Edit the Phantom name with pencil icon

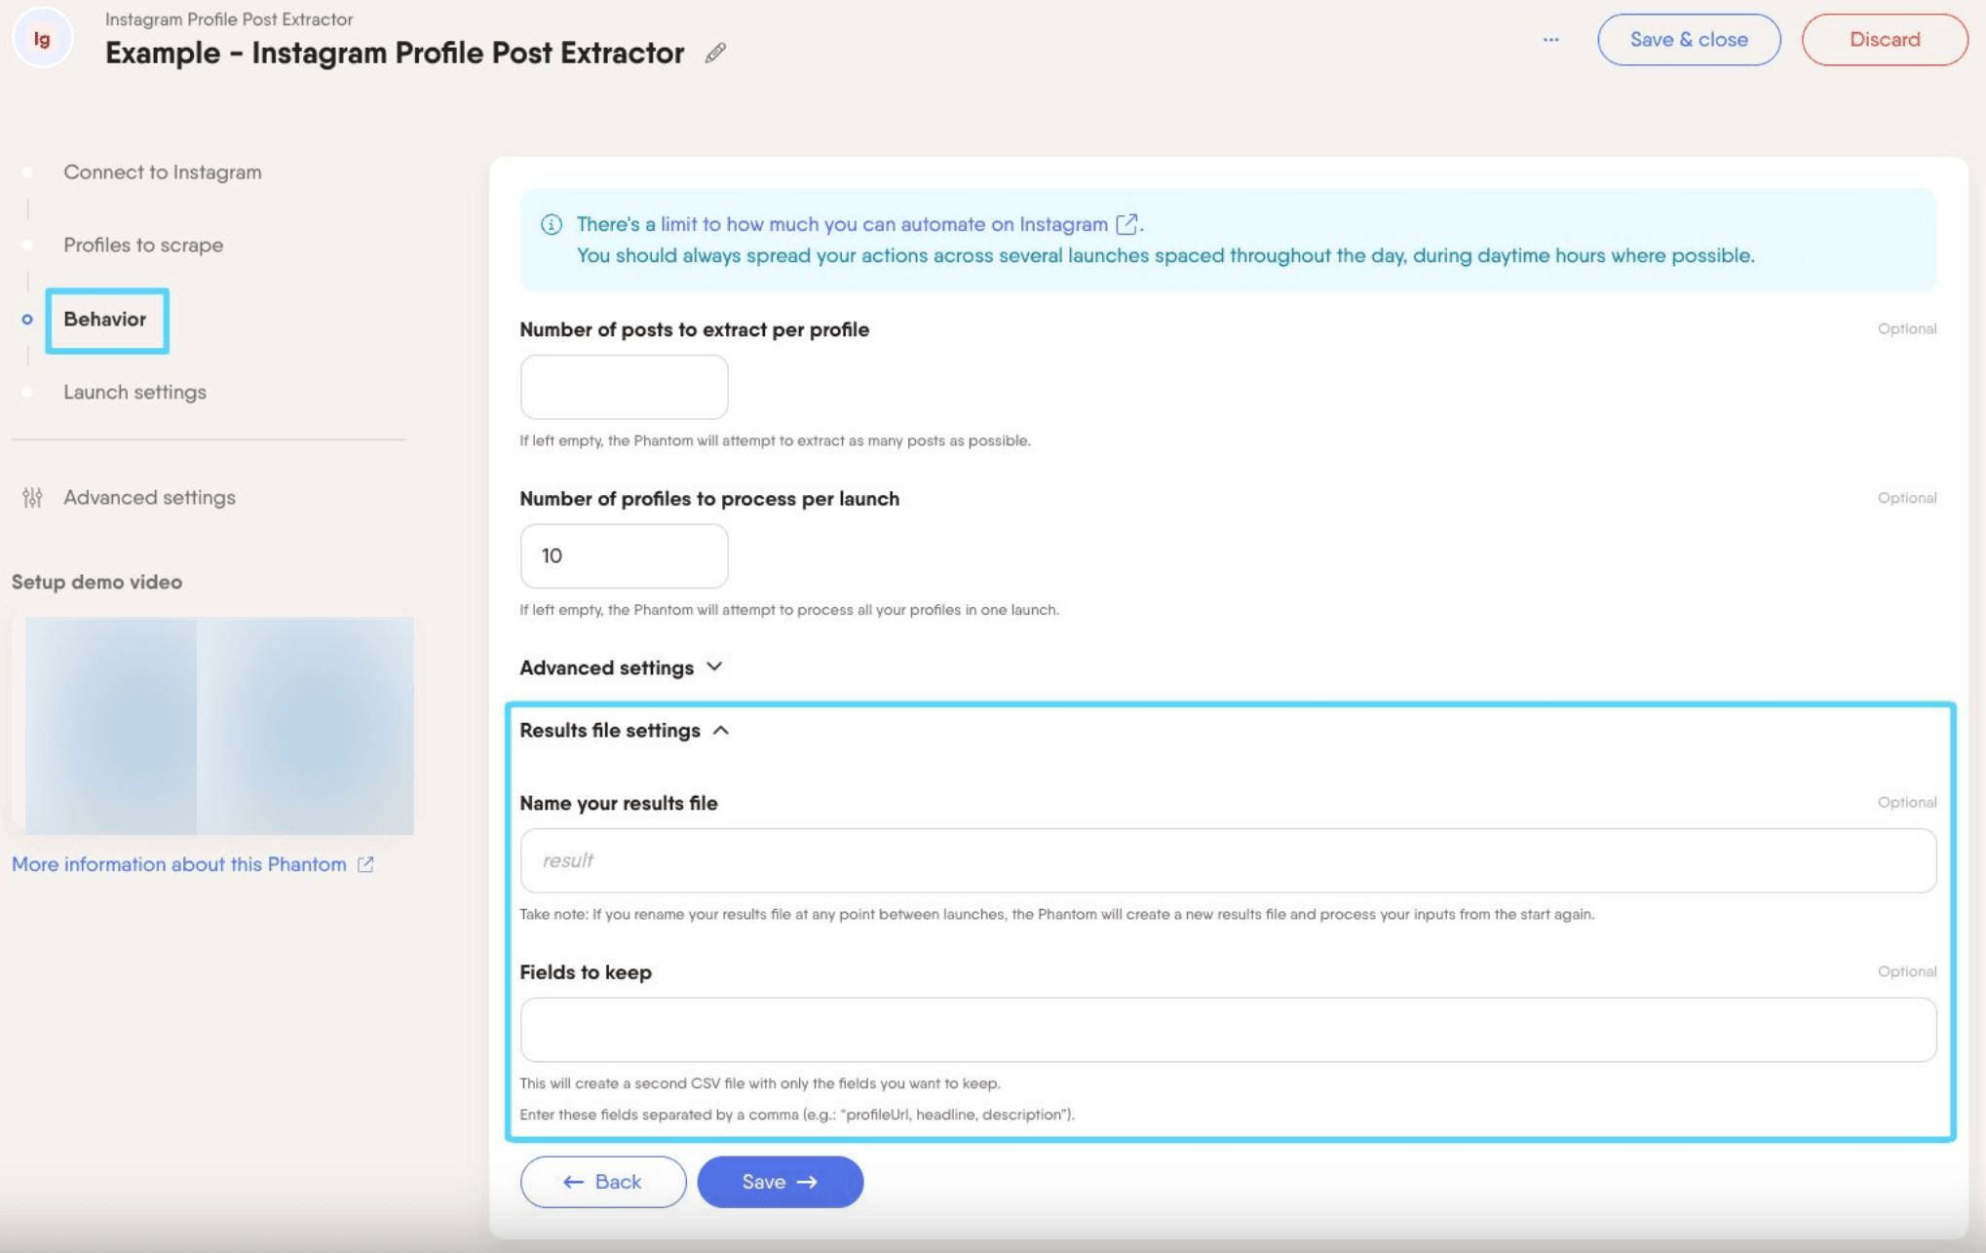pyautogui.click(x=715, y=53)
